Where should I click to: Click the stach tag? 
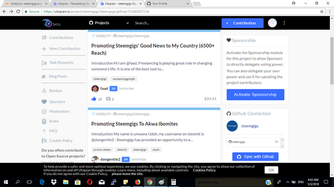tap(156, 150)
